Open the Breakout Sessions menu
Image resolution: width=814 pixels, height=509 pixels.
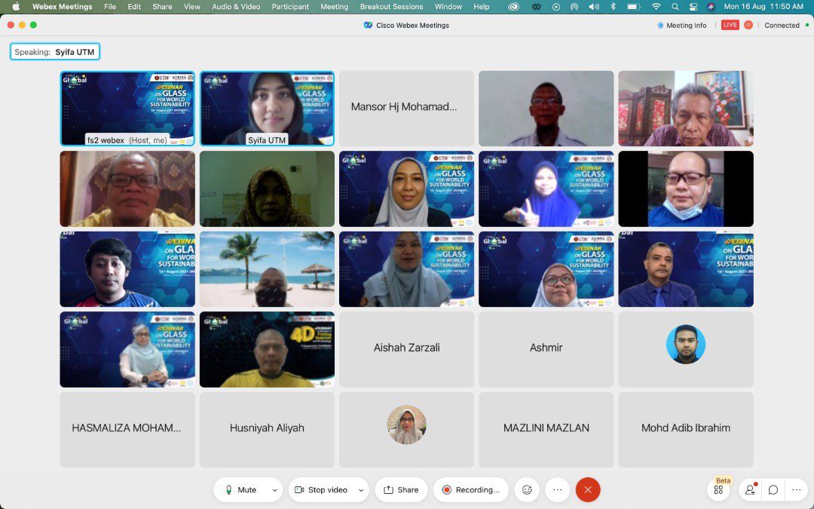[390, 6]
